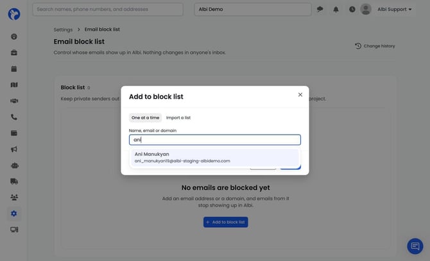430x261 pixels.
Task: Click the Change history clock icon
Action: pos(358,46)
